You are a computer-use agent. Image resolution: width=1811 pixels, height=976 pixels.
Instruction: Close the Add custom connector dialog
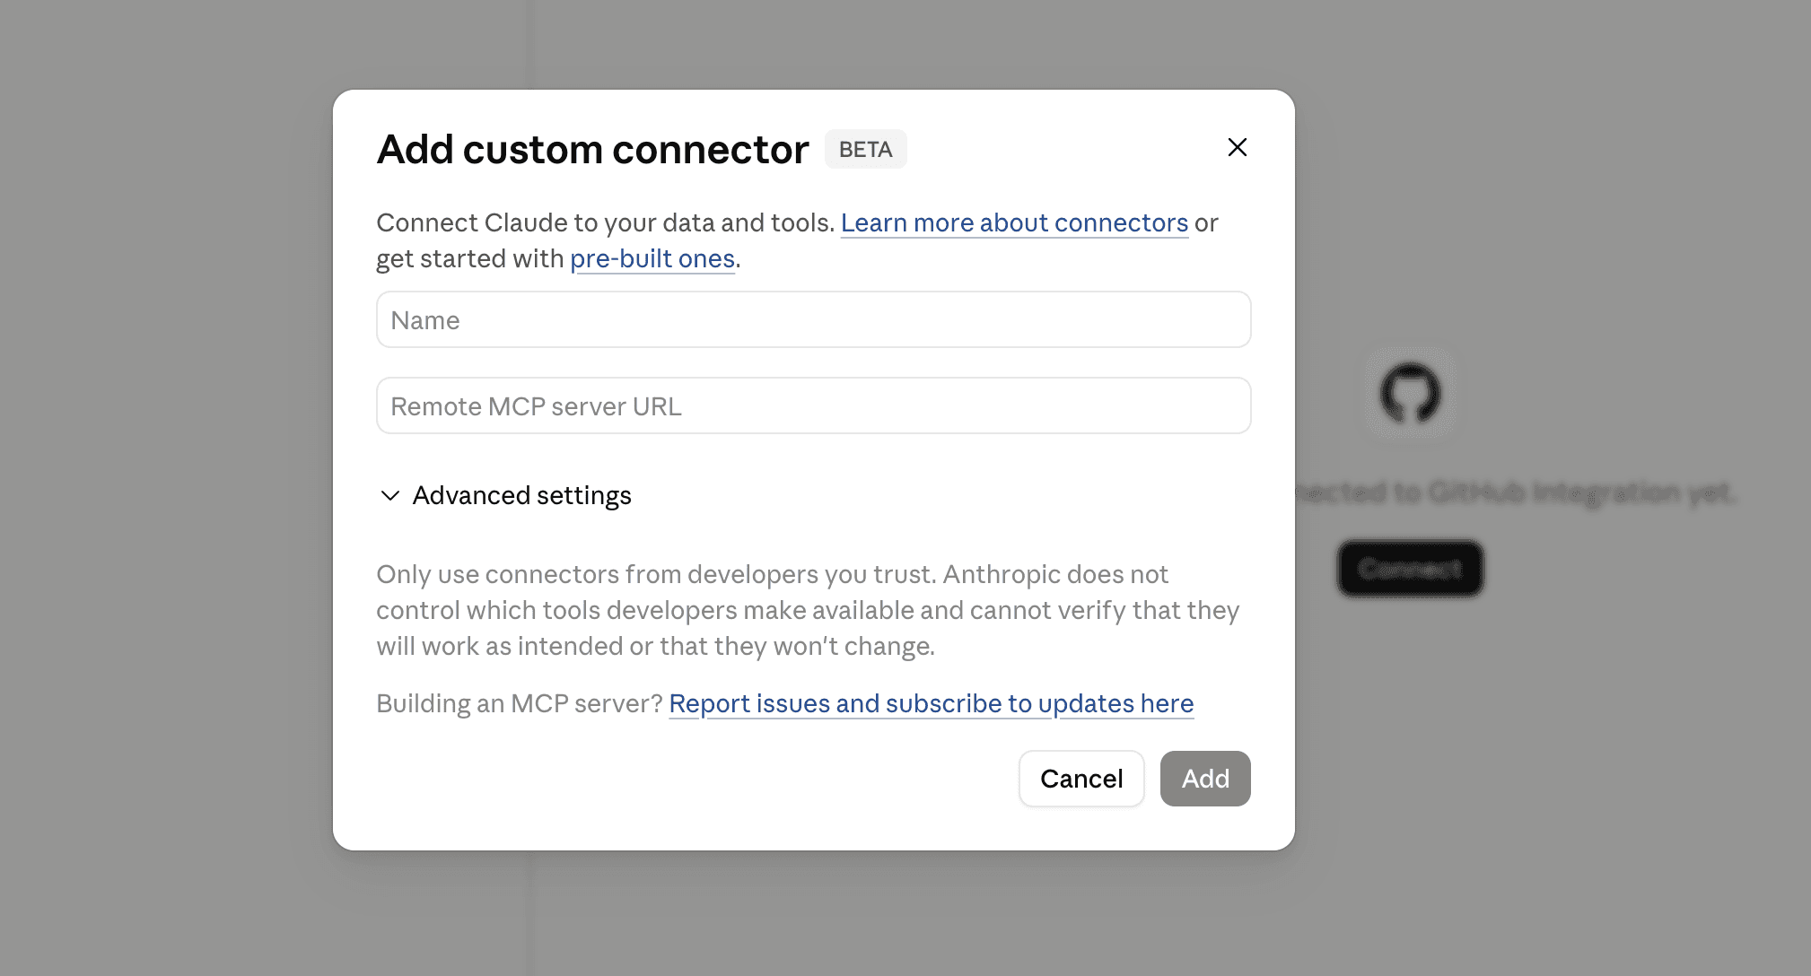[1237, 147]
